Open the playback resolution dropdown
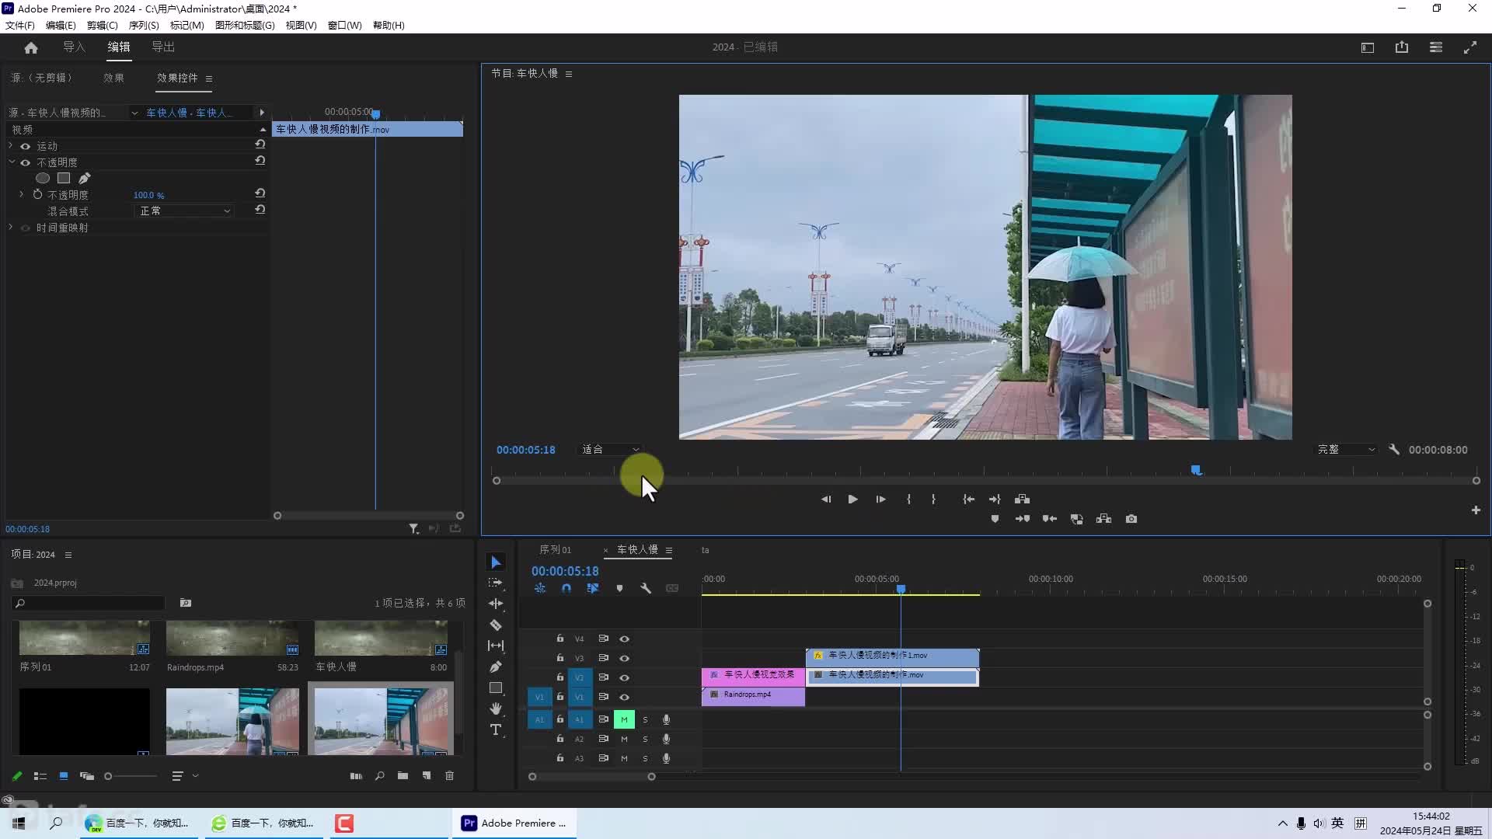The width and height of the screenshot is (1492, 839). point(1346,450)
